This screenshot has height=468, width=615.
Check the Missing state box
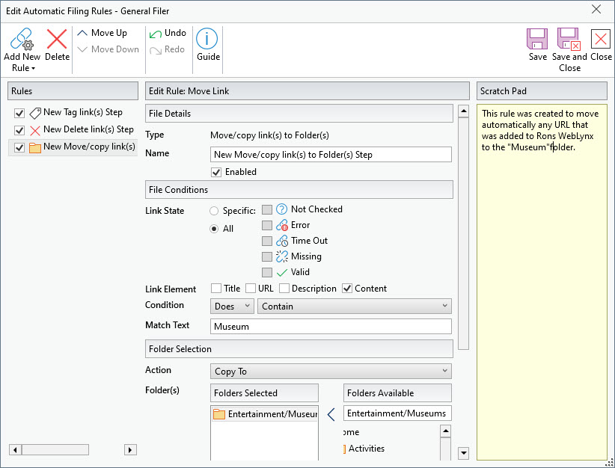click(x=266, y=256)
